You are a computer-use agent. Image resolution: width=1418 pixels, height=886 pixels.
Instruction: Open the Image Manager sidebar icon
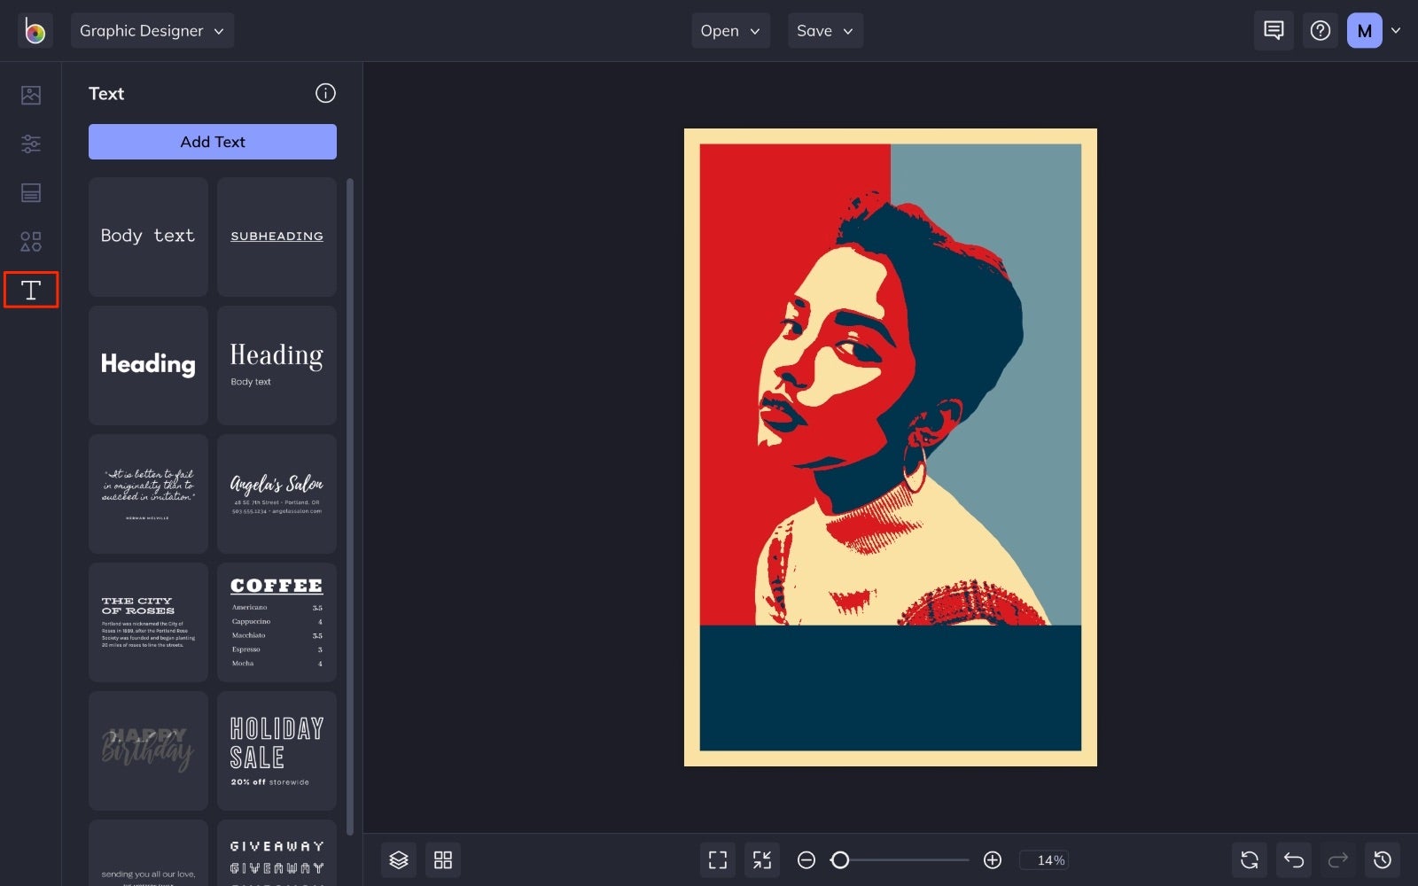point(31,95)
